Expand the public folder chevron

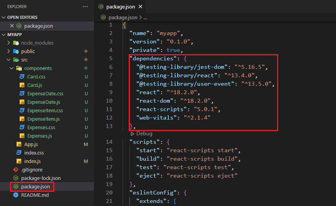point(8,51)
